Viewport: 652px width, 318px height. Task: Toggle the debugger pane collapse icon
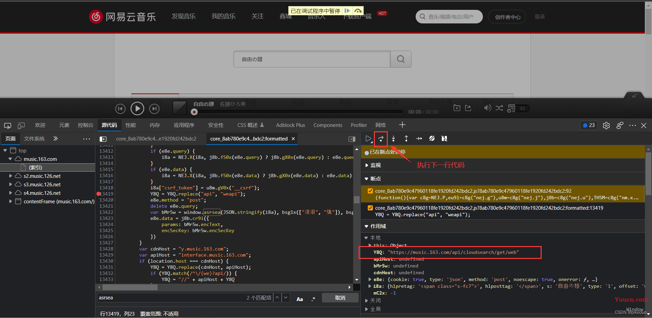(x=352, y=139)
